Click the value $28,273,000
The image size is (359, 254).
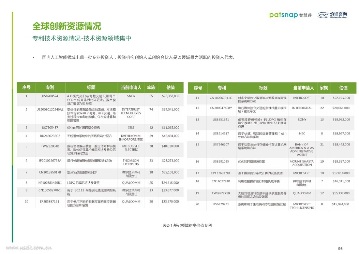[170, 160]
